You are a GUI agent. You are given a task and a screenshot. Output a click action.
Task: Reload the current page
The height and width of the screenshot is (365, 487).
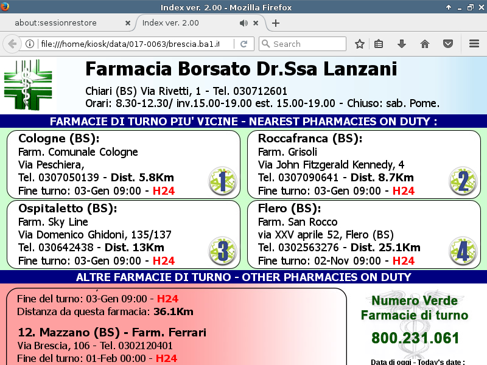pos(243,44)
